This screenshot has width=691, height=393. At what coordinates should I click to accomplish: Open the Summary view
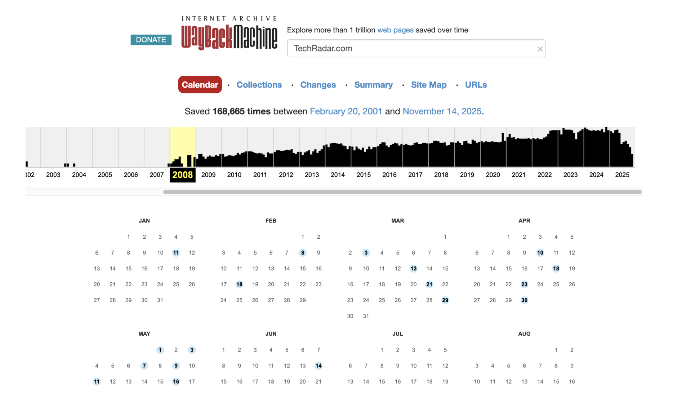[x=373, y=85]
